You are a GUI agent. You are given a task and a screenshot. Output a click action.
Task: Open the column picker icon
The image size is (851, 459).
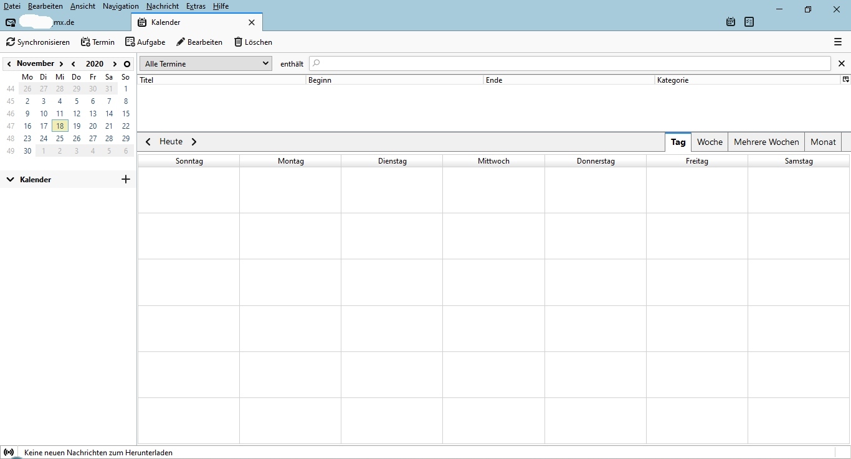(x=845, y=80)
